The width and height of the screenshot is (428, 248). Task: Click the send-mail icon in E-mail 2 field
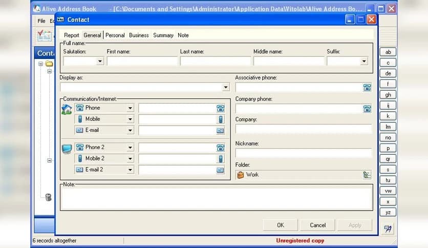(x=220, y=170)
